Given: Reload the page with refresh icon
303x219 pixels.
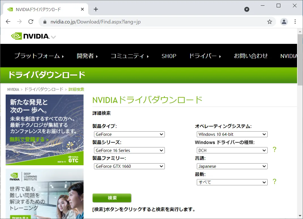Looking at the screenshot, I should (x=31, y=22).
